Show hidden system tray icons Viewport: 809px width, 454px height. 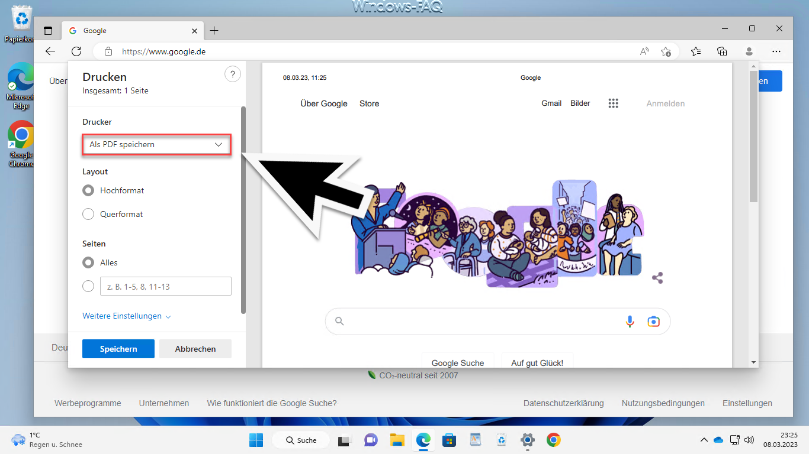pyautogui.click(x=704, y=440)
